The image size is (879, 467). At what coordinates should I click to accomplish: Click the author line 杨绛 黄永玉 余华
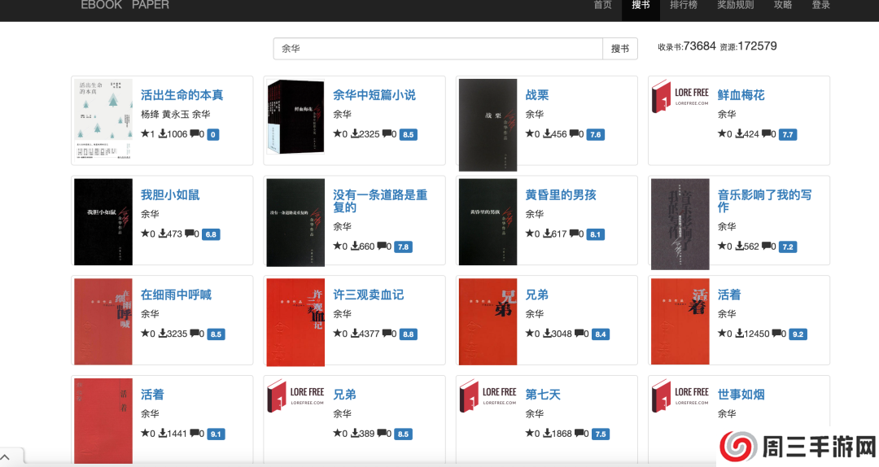click(176, 115)
